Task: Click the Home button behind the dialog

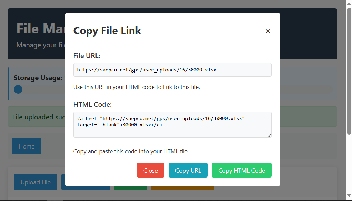Action: pos(27,146)
